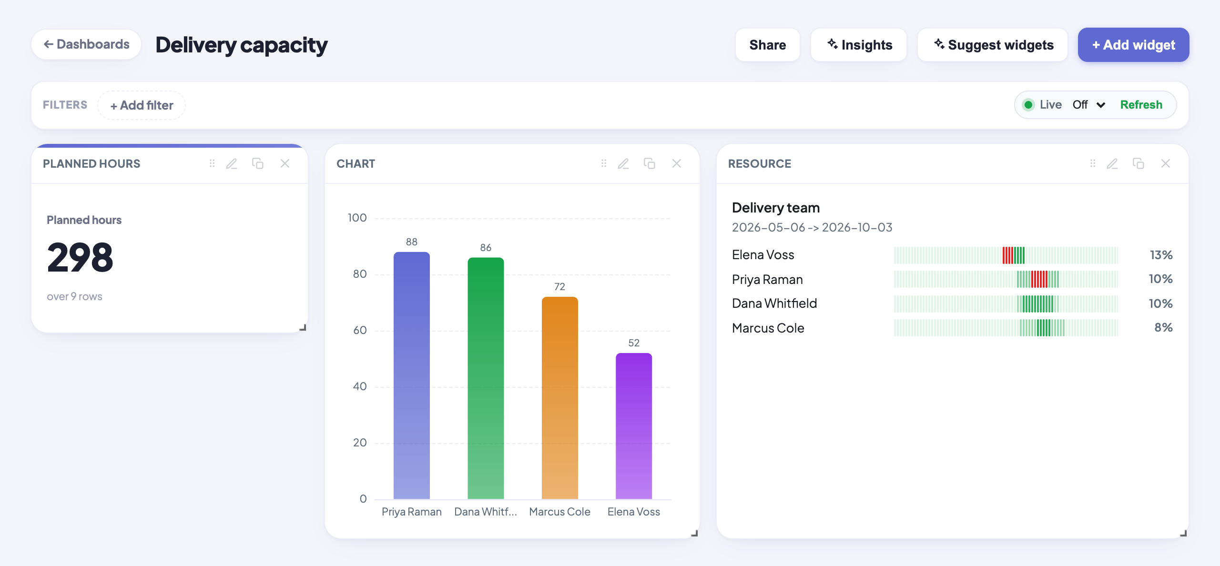Open AI Insights panel
This screenshot has height=566, width=1220.
pos(859,45)
